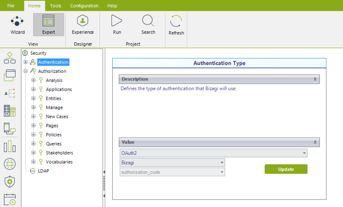Click the Update button
Viewport: 343px width, 207px height.
286,169
